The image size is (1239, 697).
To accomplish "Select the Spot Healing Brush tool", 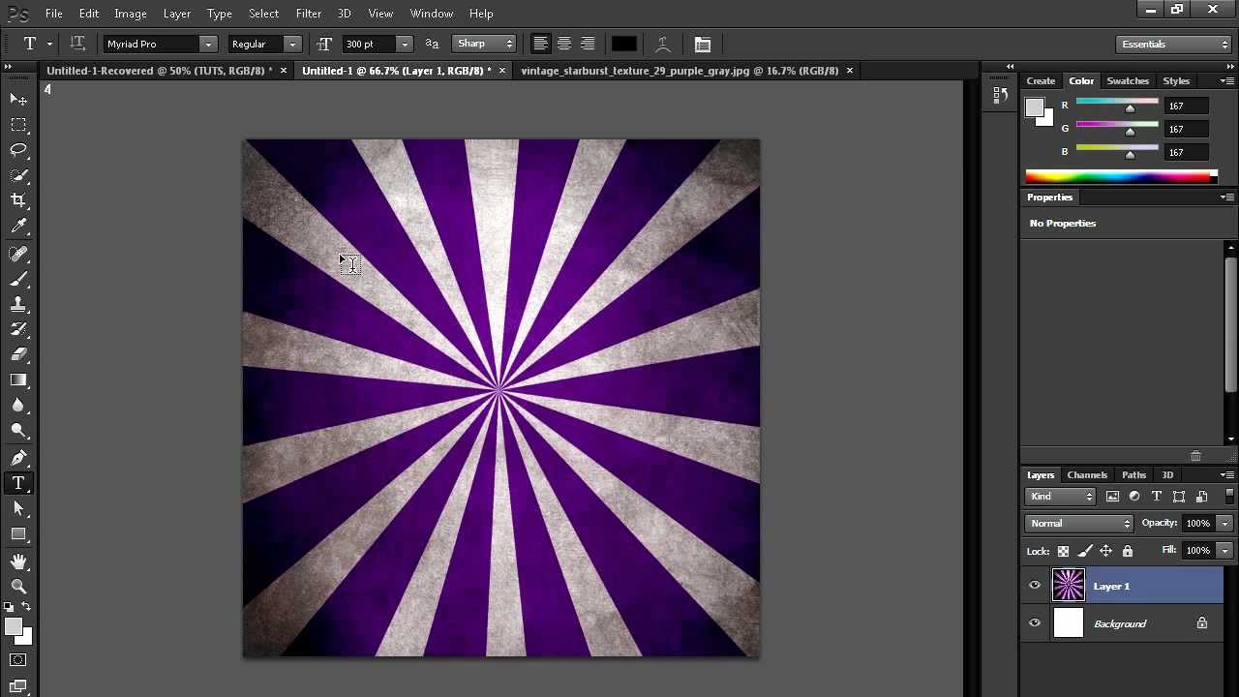I will [18, 254].
